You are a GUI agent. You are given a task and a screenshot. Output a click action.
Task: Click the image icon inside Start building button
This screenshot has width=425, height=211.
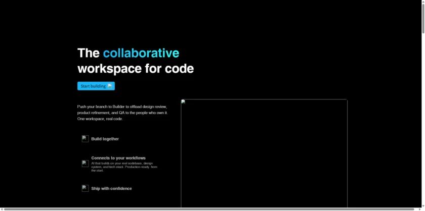tap(110, 86)
